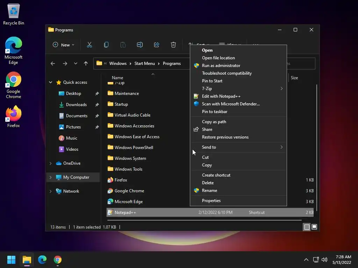Open Properties from the context menu
Image resolution: width=358 pixels, height=268 pixels.
238,201
